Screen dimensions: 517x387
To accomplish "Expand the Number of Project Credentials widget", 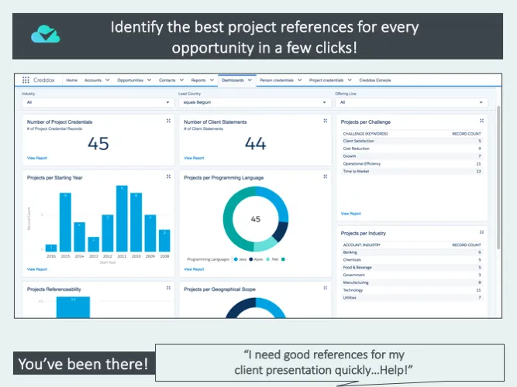I will click(168, 121).
